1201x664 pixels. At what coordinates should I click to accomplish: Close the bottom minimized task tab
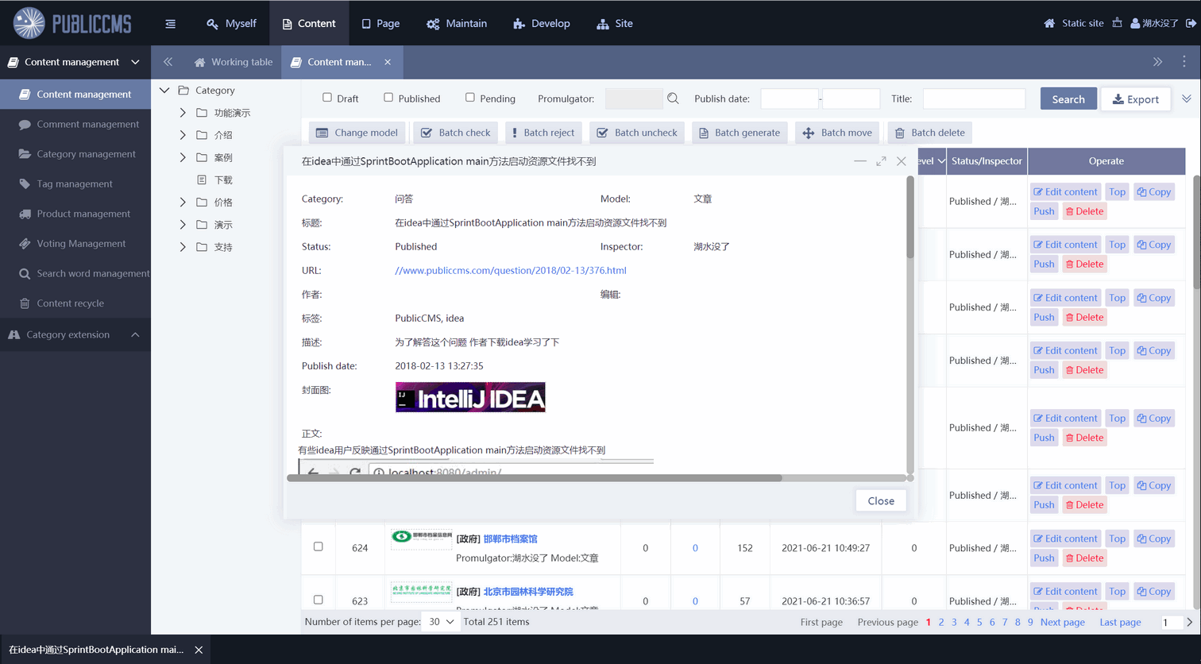pos(199,650)
